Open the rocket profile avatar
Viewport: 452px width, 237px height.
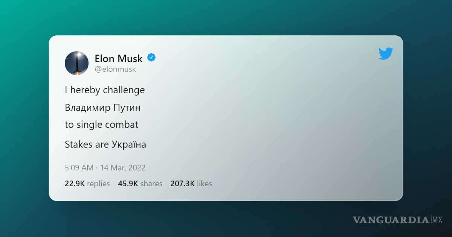(76, 63)
